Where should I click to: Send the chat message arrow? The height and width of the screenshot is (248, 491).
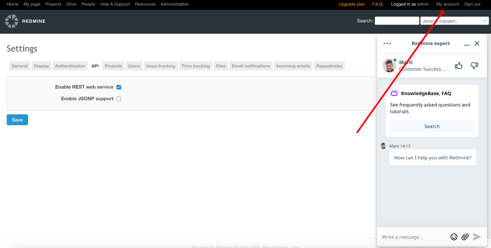(x=477, y=237)
